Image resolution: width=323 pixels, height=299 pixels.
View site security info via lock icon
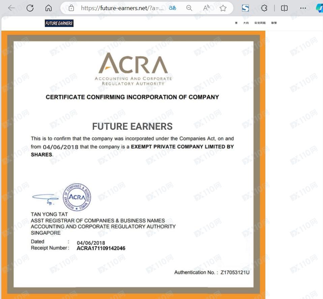pos(71,8)
